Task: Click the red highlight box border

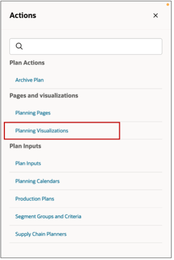Action: (62, 123)
